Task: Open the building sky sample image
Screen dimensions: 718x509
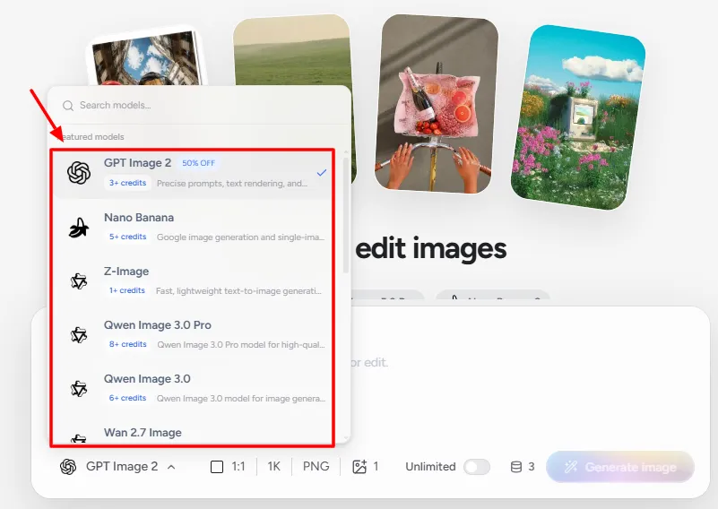Action: click(x=146, y=57)
